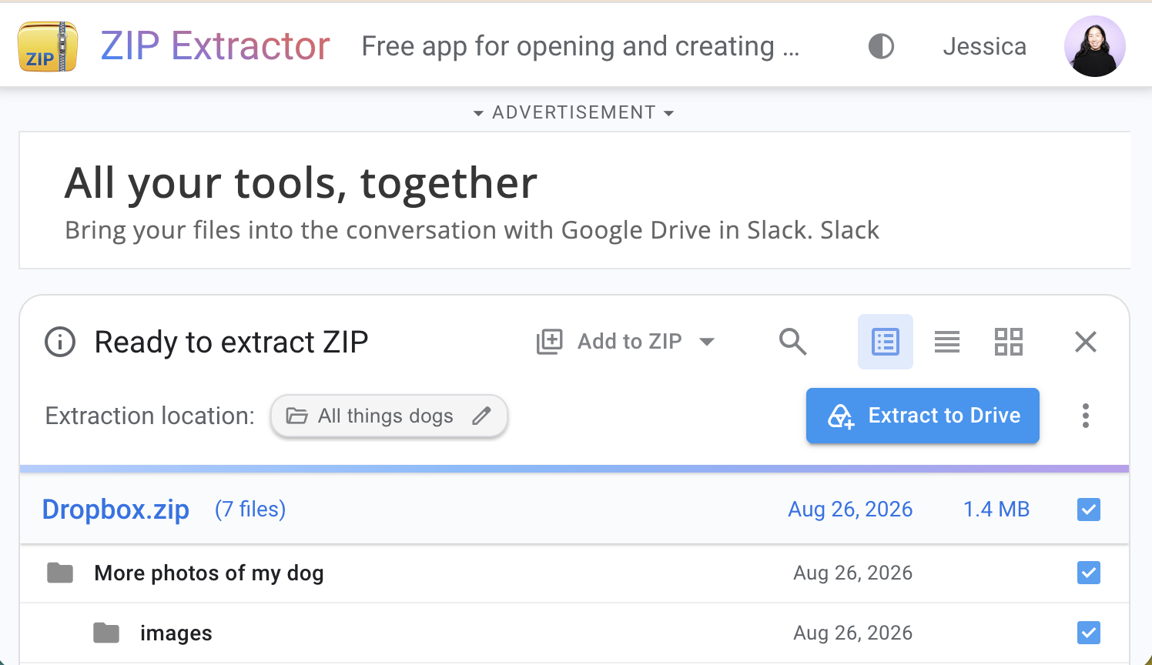Image resolution: width=1152 pixels, height=665 pixels.
Task: Uncheck the Dropbox.zip select-all checkbox
Action: tap(1089, 510)
